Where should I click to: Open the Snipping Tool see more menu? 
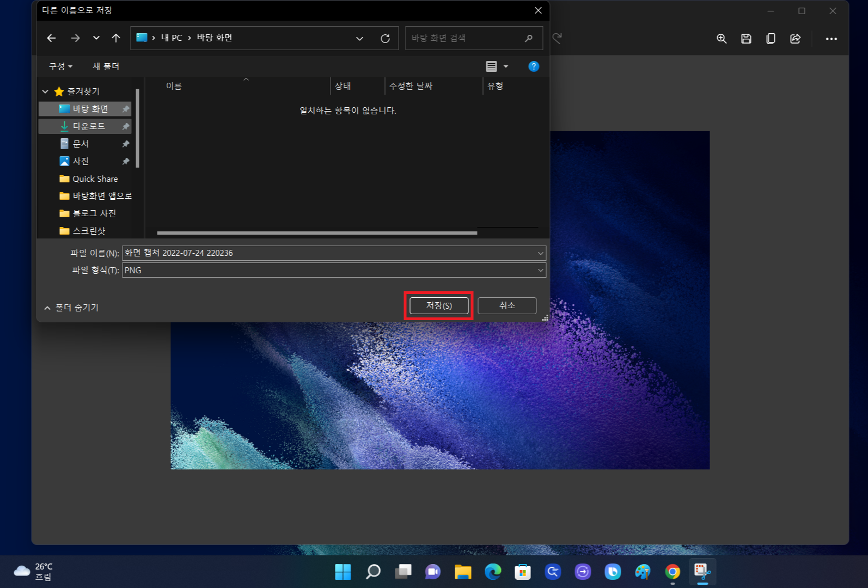831,39
